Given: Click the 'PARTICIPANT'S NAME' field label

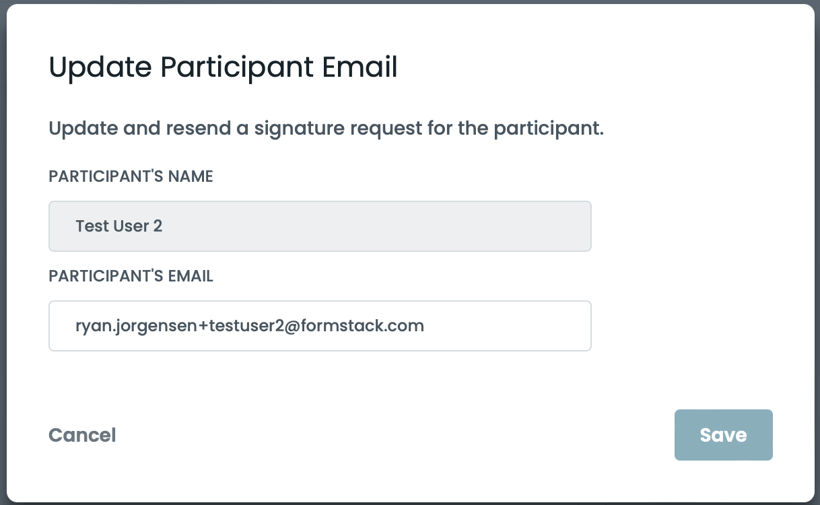Looking at the screenshot, I should [x=131, y=176].
